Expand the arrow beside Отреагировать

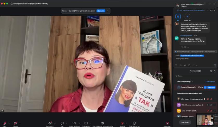(x=79, y=123)
